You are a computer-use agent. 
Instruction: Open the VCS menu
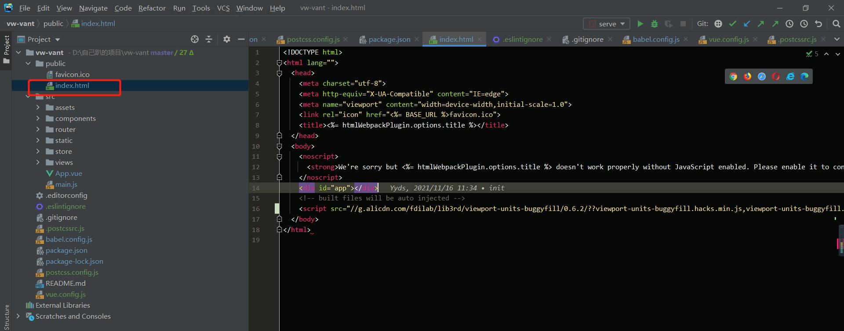tap(223, 8)
